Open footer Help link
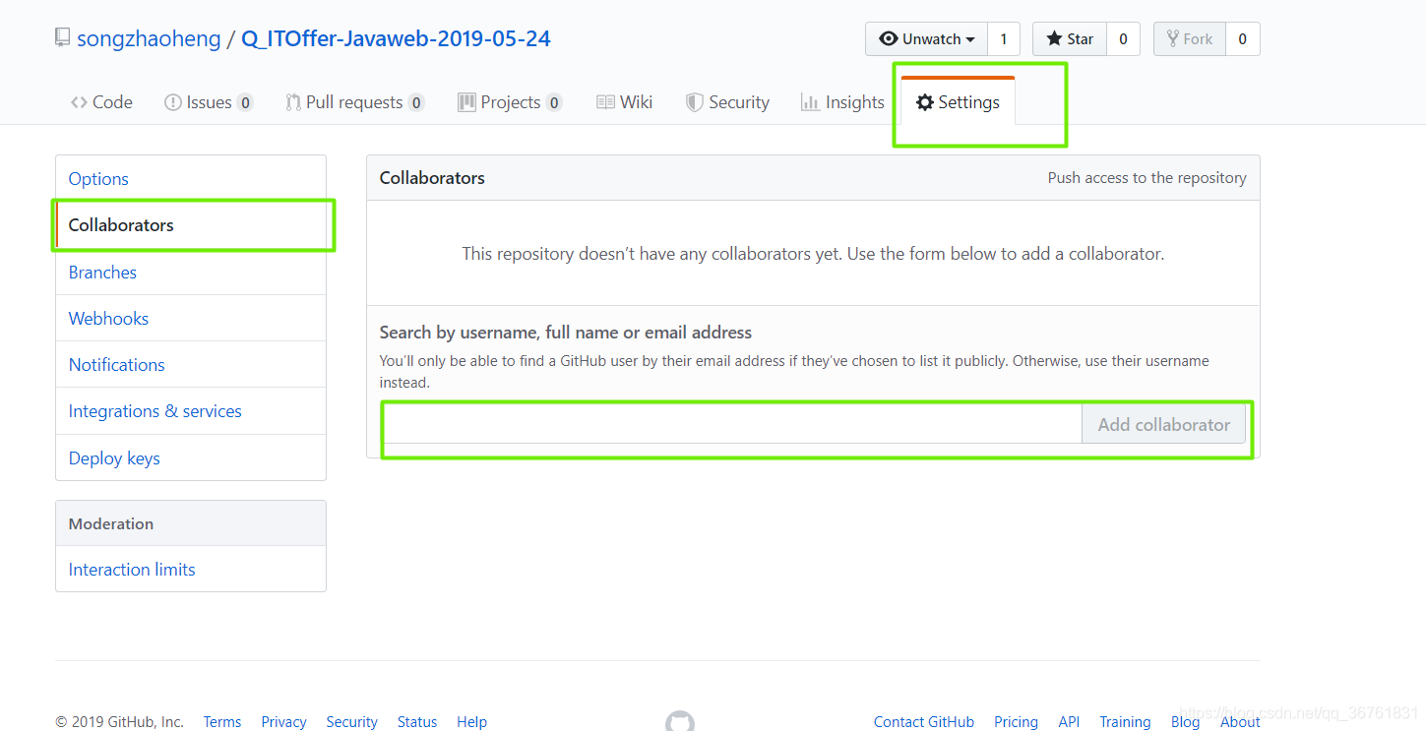The height and width of the screenshot is (731, 1426). coord(471,722)
